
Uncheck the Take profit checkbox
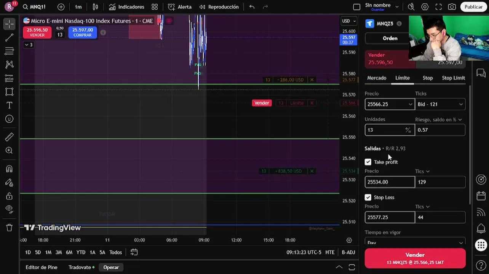coord(368,162)
